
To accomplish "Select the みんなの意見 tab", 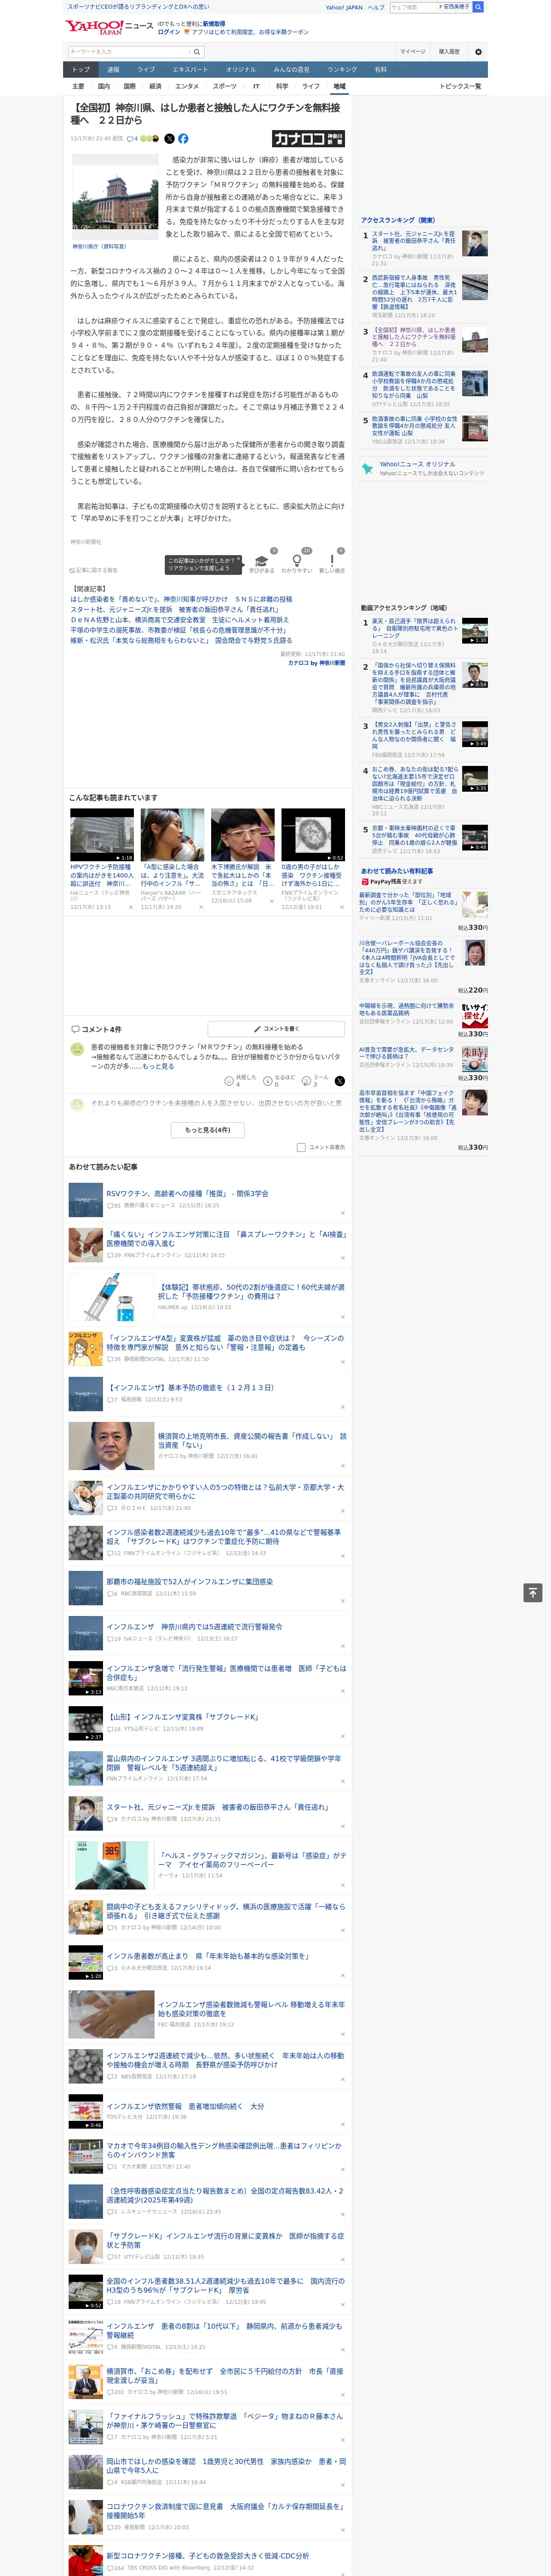I will click(x=291, y=70).
